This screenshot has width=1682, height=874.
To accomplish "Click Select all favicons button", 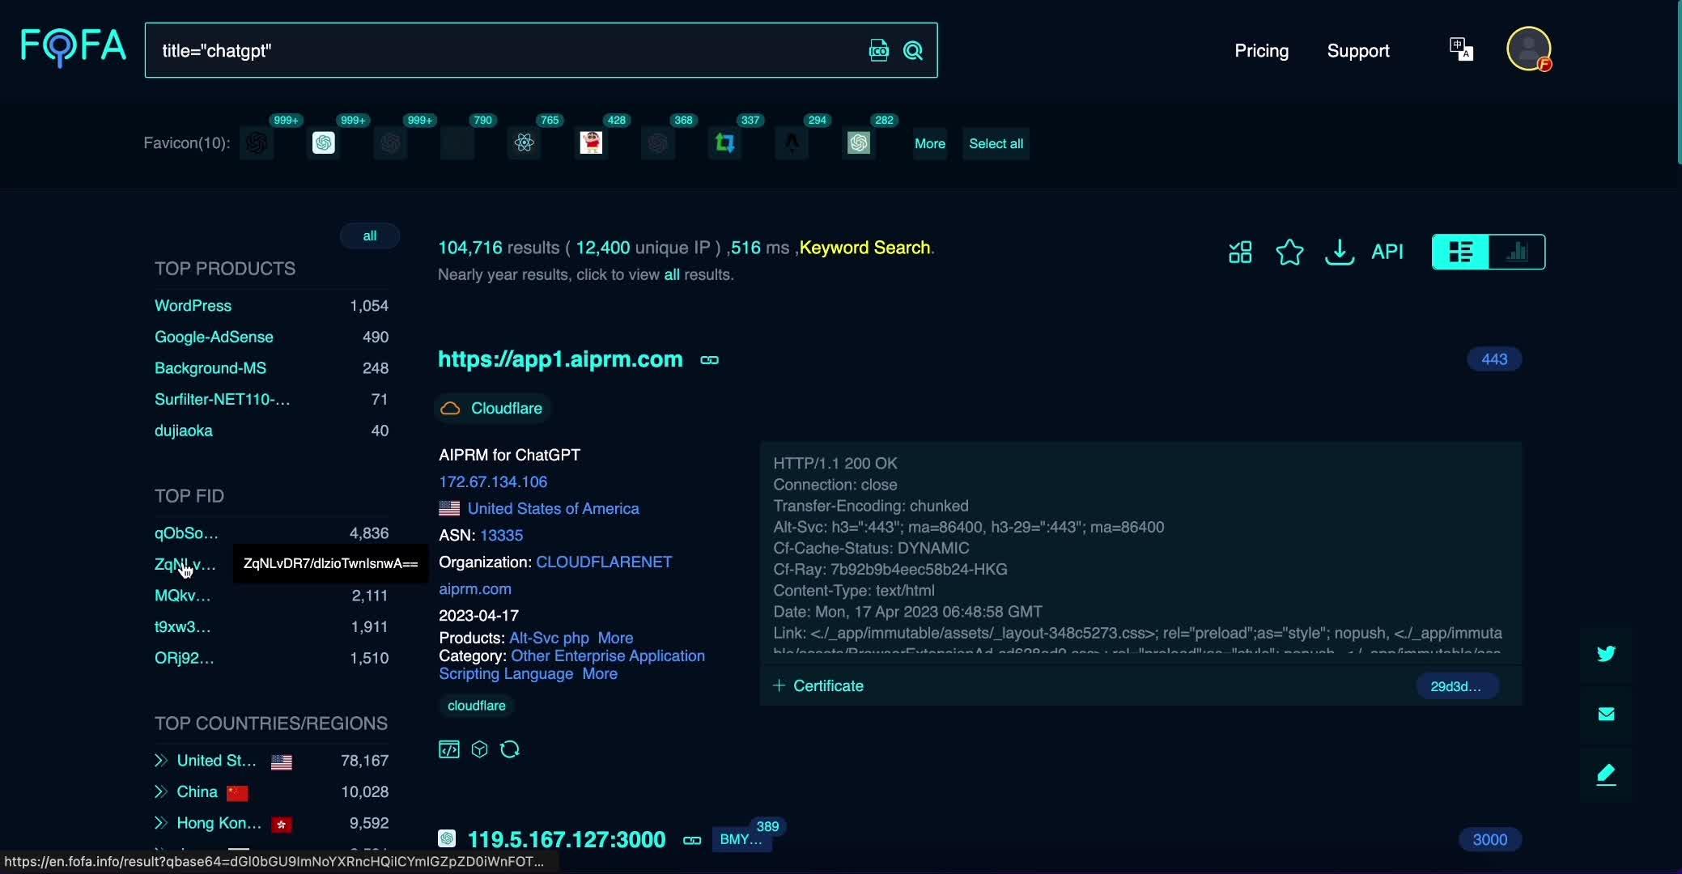I will coord(996,143).
